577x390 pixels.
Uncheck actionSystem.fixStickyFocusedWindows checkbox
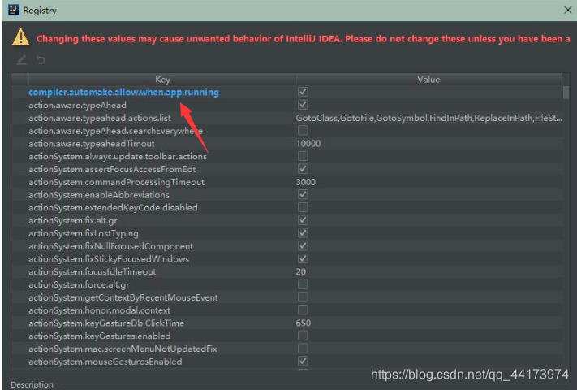coord(303,258)
